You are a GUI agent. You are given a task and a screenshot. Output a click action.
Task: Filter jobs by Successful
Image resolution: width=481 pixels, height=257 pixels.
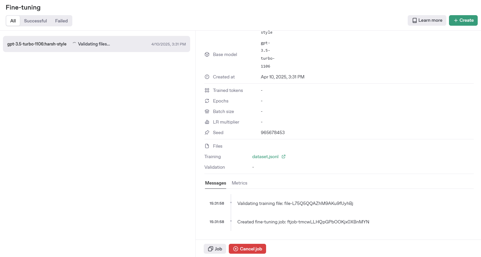pos(35,21)
